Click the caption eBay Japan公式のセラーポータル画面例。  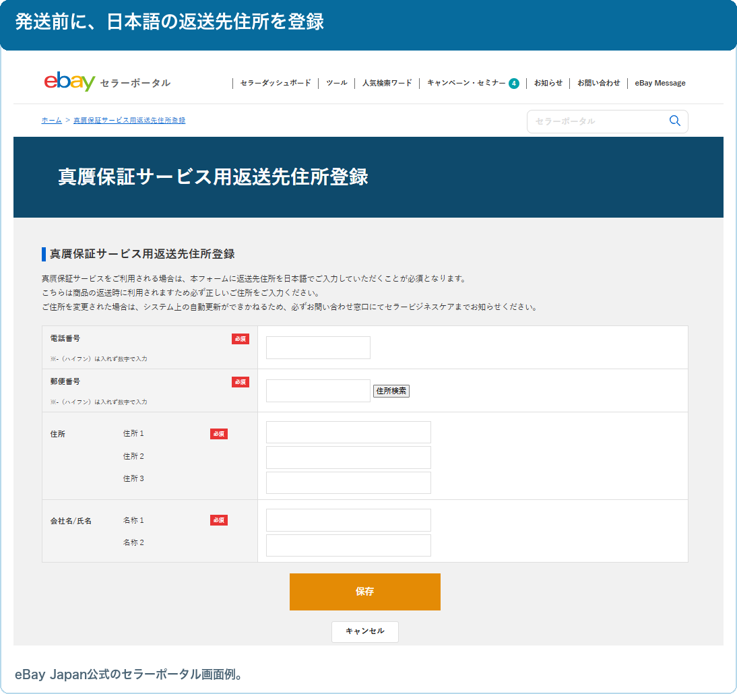129,674
